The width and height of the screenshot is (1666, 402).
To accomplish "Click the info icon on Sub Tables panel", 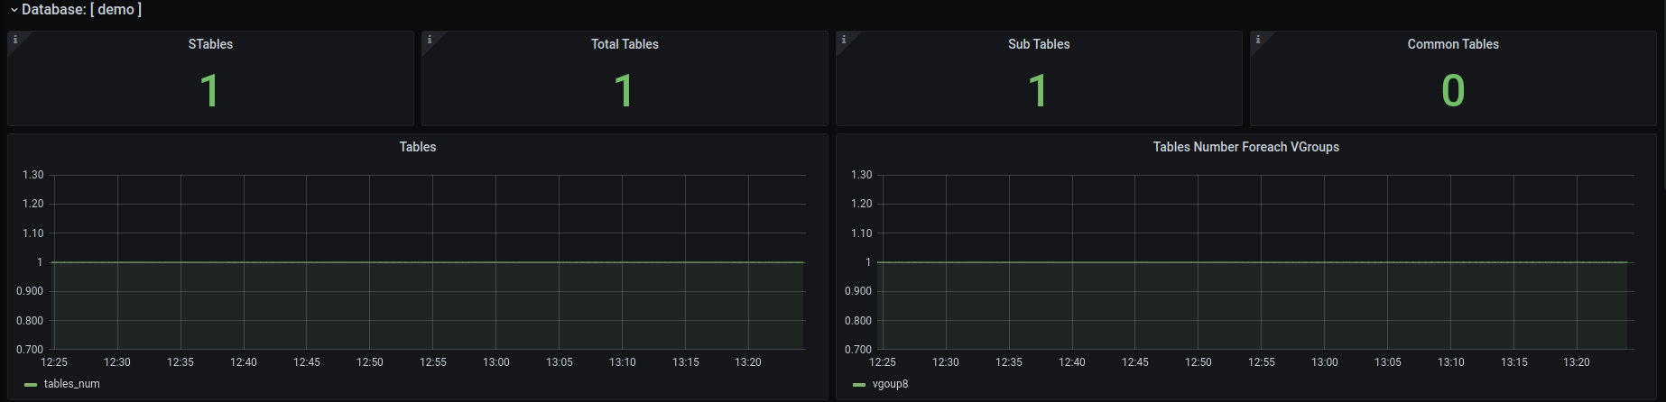I will click(844, 40).
